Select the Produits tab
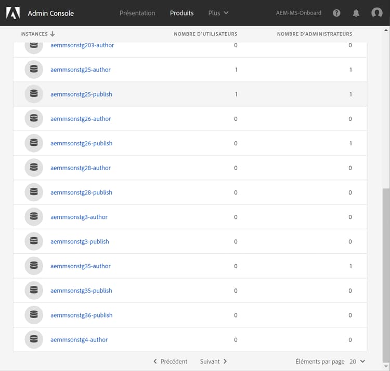The height and width of the screenshot is (371, 390). click(x=181, y=13)
